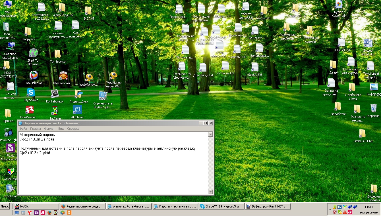Click Notepad scrollbar down arrow
Viewport: 381px width, 218px height.
(x=211, y=192)
